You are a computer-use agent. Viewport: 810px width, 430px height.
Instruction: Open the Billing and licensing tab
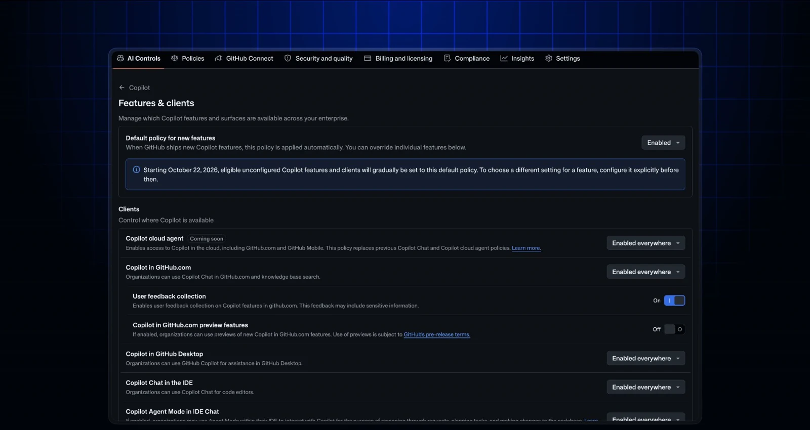(398, 58)
